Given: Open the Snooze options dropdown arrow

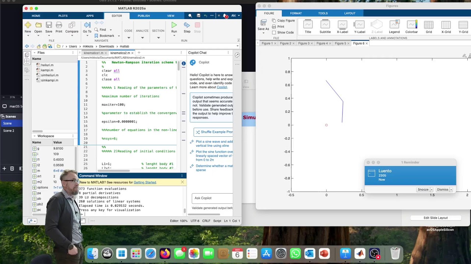Looking at the screenshot, I should [x=432, y=190].
